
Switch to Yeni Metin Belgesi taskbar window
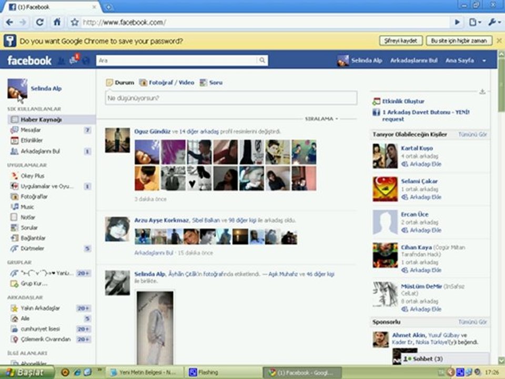(x=144, y=372)
